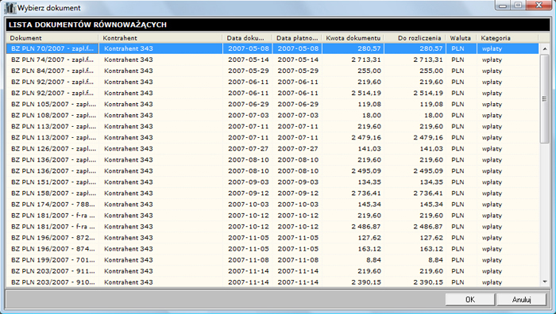The width and height of the screenshot is (556, 314).
Task: Click date 2007-05-29 in Data płatno... column
Action: 298,71
